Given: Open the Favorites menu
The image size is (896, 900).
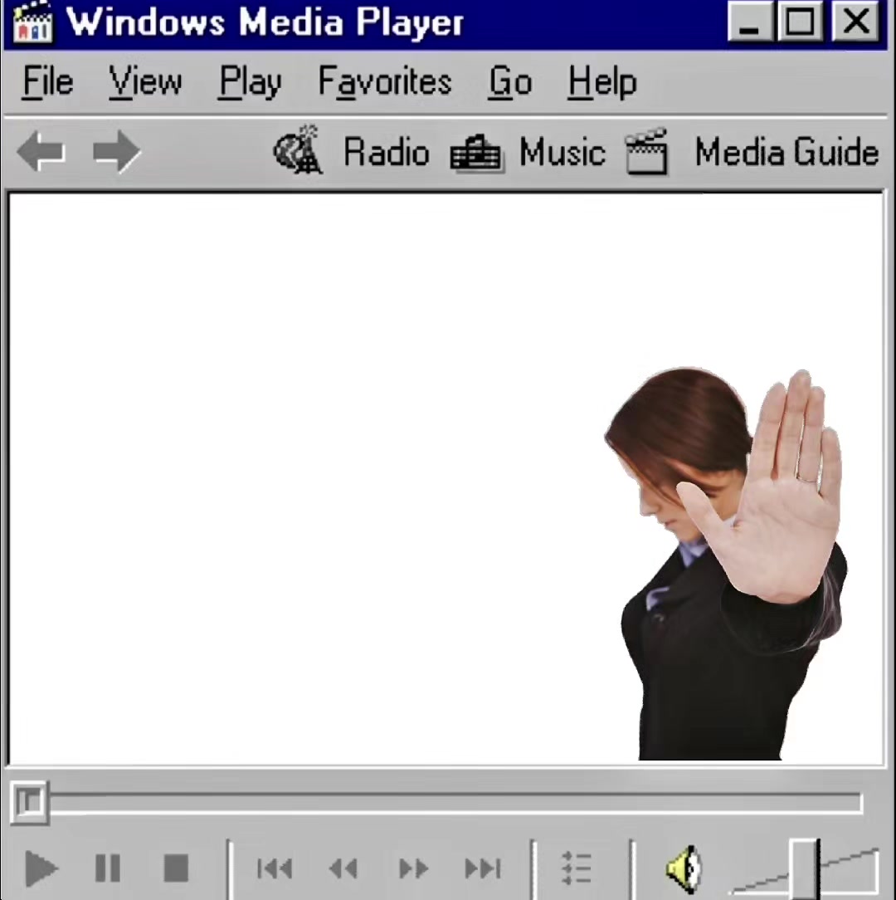Looking at the screenshot, I should (385, 82).
